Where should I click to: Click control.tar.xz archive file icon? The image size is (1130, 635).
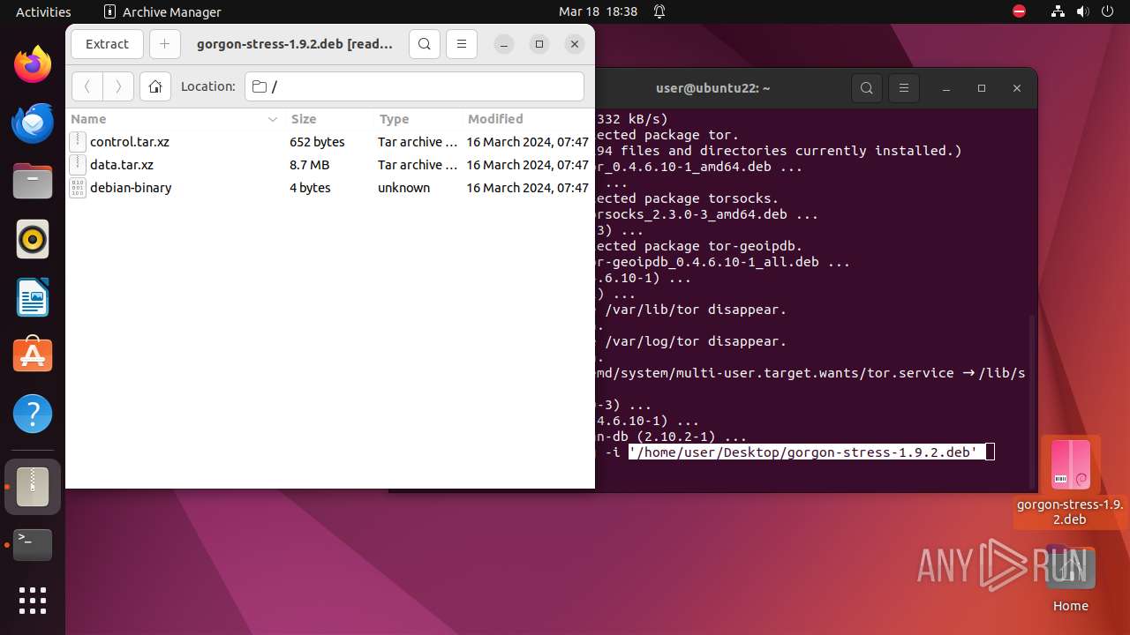tap(78, 142)
